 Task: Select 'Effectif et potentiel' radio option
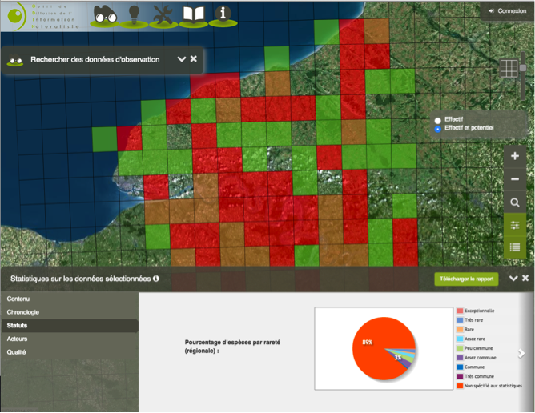[437, 128]
